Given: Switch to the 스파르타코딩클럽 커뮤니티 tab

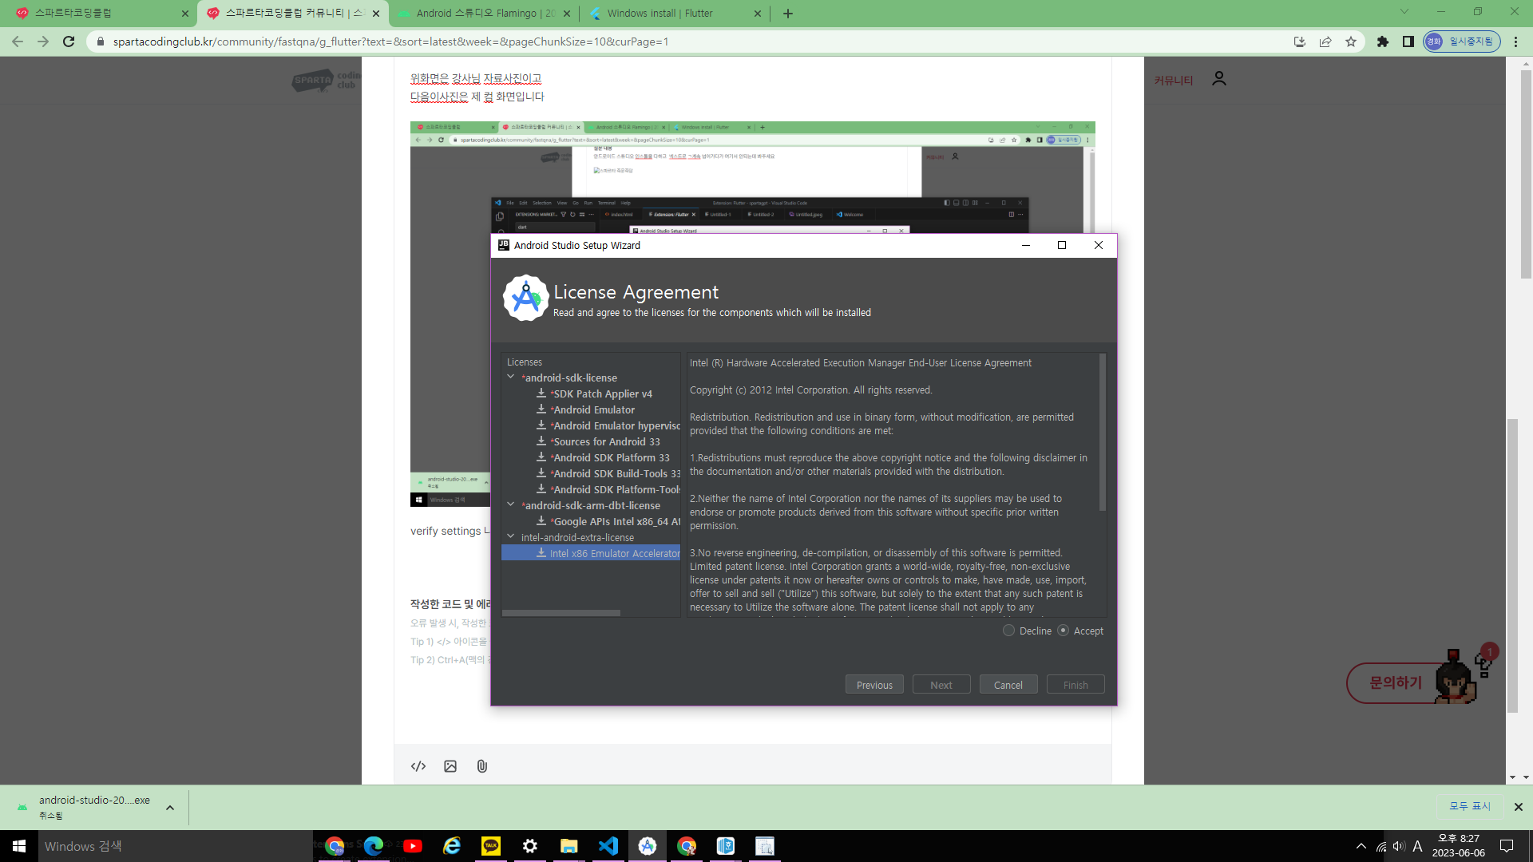Looking at the screenshot, I should tap(291, 14).
